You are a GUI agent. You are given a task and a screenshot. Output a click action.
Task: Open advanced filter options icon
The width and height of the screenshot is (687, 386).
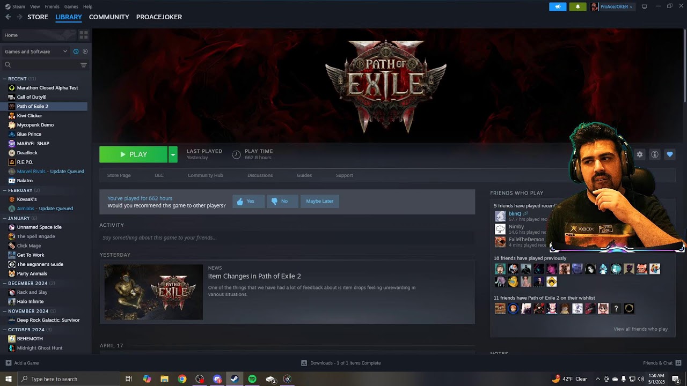coord(84,65)
